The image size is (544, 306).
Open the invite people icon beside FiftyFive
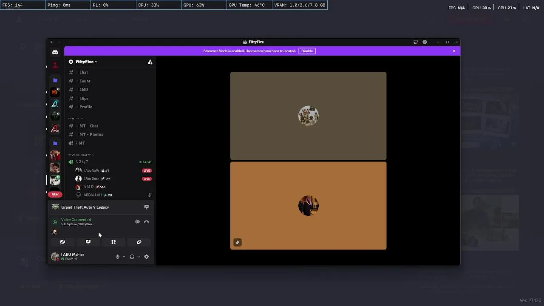tap(150, 62)
